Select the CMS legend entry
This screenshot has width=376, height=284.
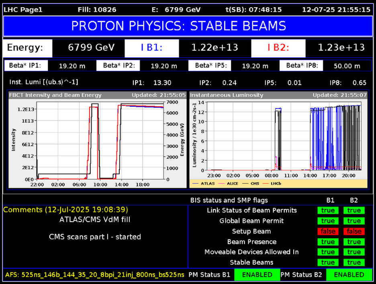[x=253, y=184]
